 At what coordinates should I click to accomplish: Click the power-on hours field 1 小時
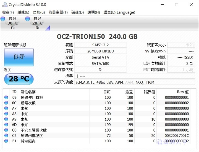tap(181, 70)
